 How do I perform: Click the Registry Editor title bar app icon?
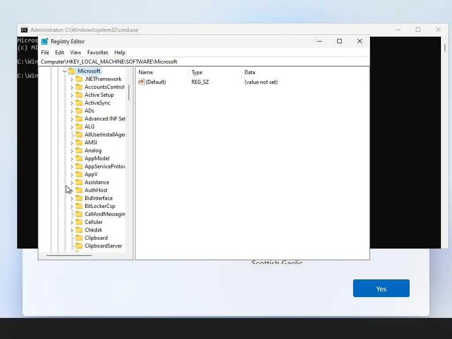[45, 41]
